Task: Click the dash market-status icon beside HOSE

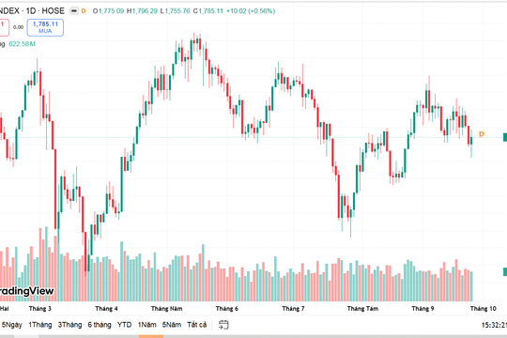Action: pyautogui.click(x=74, y=11)
